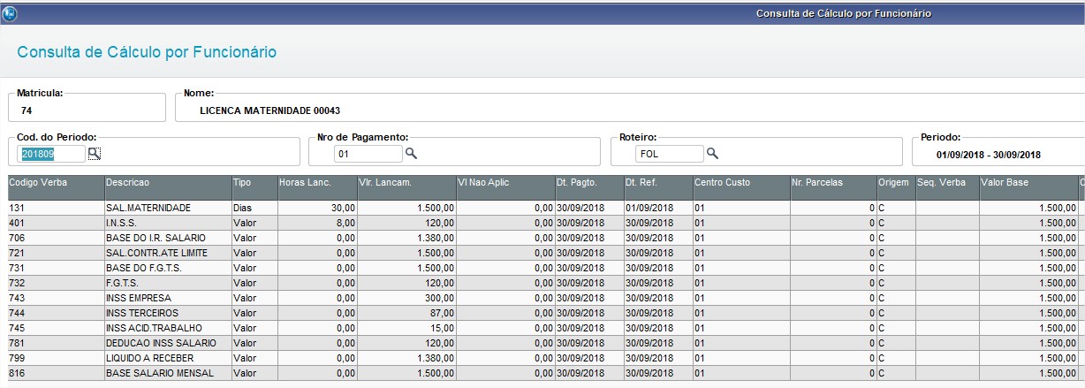The image size is (1085, 388).
Task: Click the Matricula value 74
Action: [x=27, y=110]
